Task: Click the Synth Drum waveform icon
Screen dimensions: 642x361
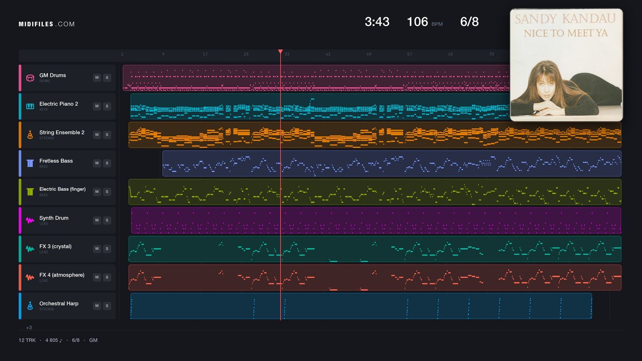Action: pyautogui.click(x=30, y=220)
